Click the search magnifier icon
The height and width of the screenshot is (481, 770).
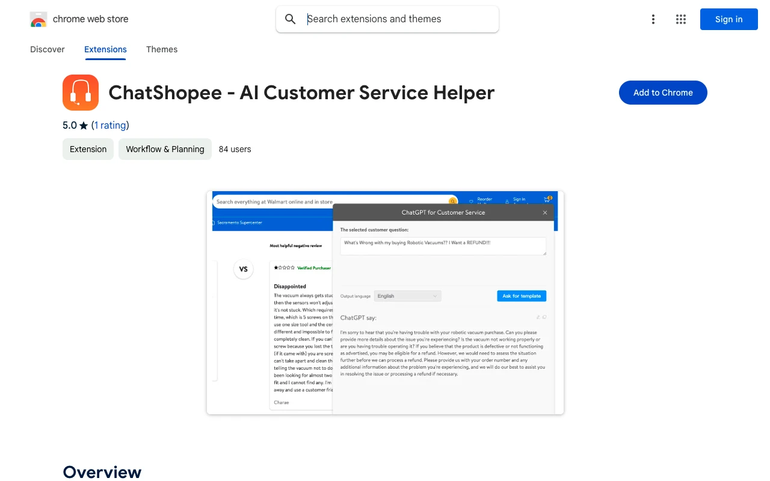291,19
